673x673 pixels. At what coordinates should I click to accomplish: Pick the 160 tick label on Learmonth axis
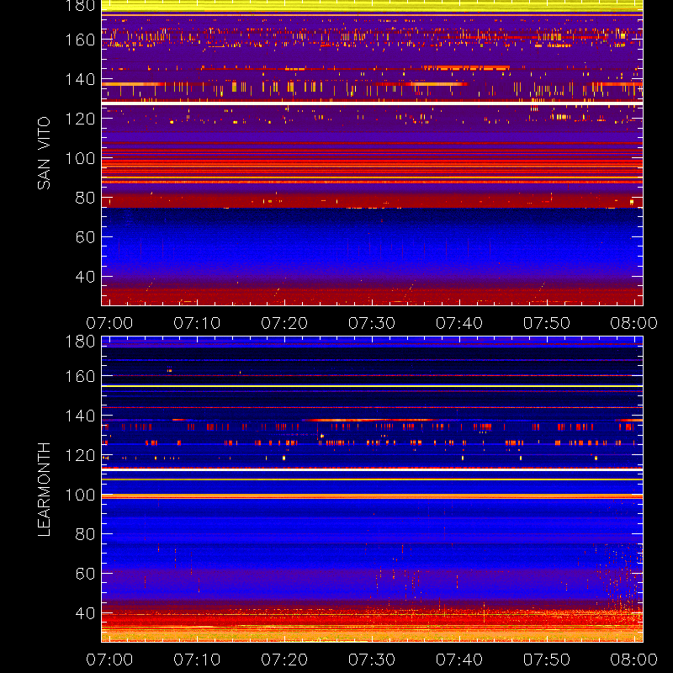(x=80, y=376)
